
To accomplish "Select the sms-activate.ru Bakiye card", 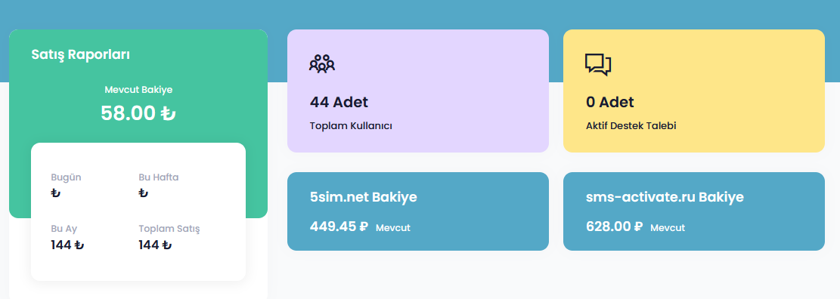I will tap(694, 211).
